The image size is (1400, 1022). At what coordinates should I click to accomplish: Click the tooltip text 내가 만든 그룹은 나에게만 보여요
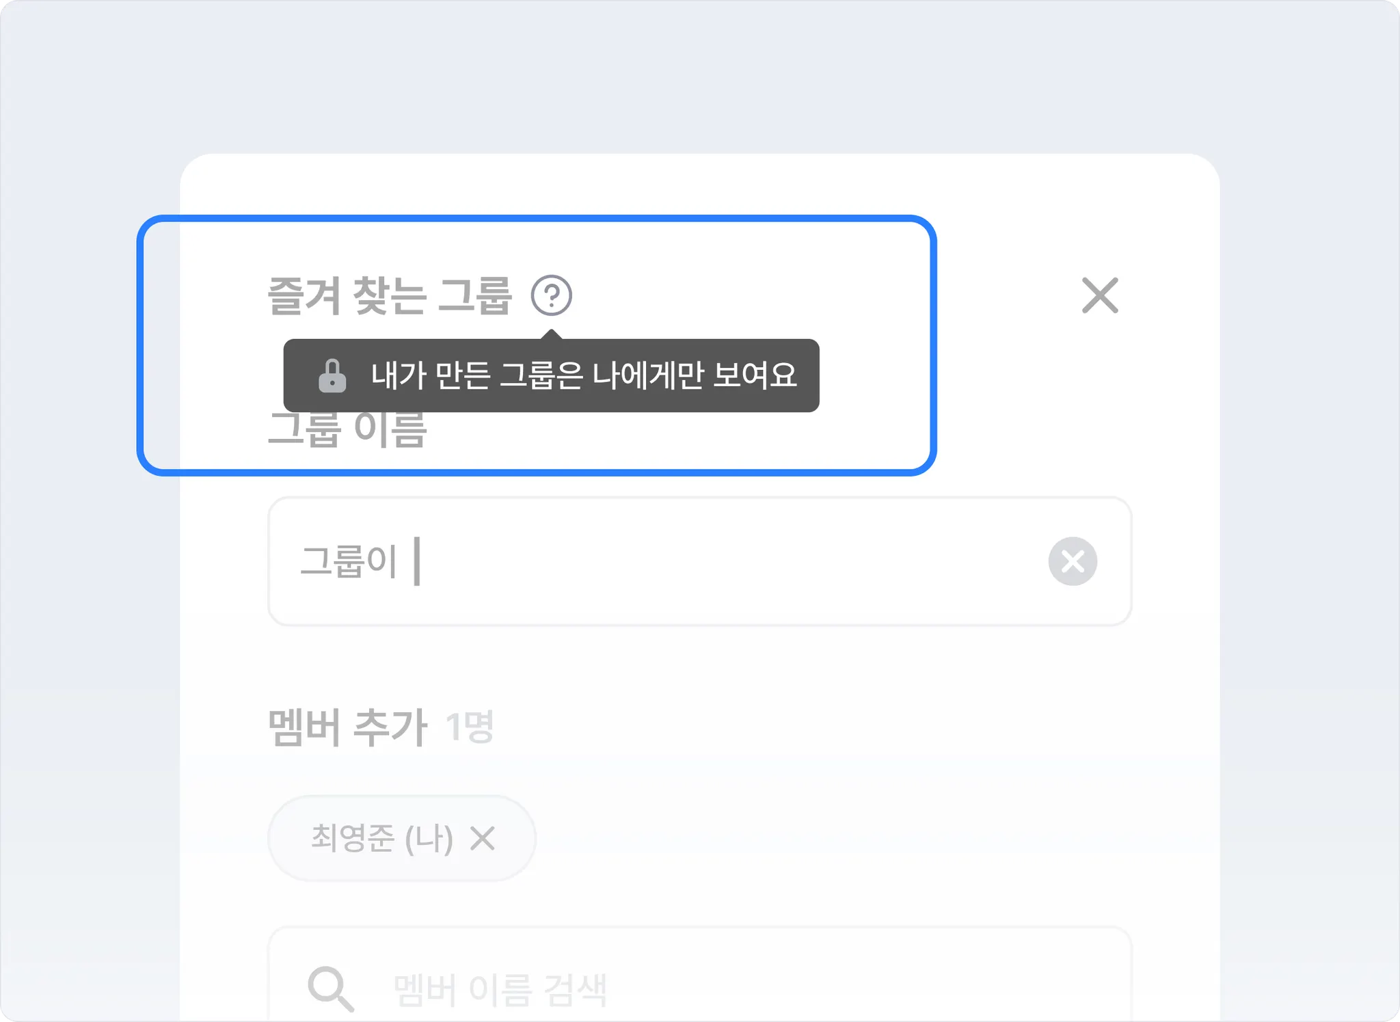pos(583,375)
